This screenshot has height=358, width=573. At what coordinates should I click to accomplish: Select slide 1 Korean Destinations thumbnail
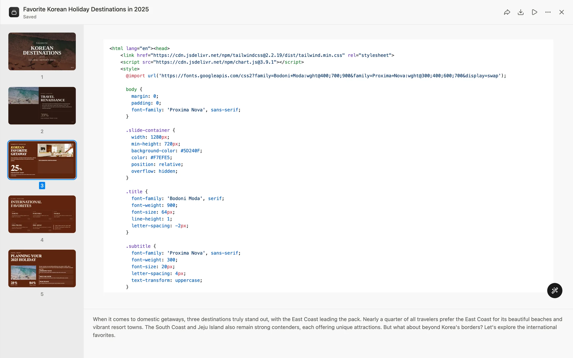coord(42,51)
